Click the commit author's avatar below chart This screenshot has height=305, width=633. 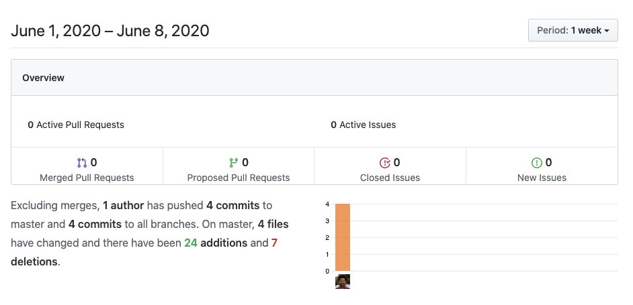[x=343, y=282]
